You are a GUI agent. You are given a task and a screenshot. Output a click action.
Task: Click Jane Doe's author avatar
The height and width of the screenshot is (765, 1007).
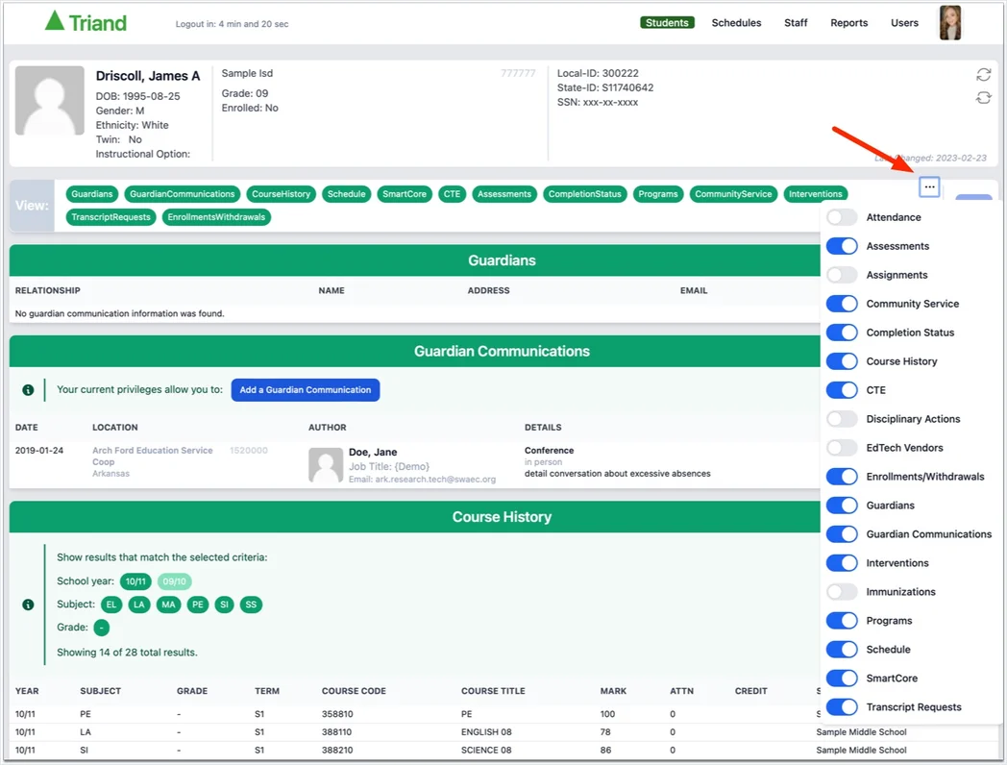click(326, 465)
